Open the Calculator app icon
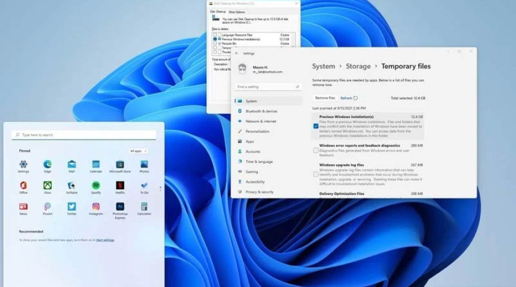The height and width of the screenshot is (287, 516). (144, 207)
